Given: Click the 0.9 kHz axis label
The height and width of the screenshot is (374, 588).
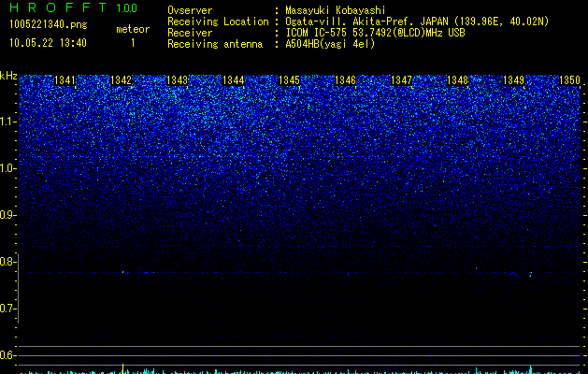Looking at the screenshot, I should click(7, 215).
